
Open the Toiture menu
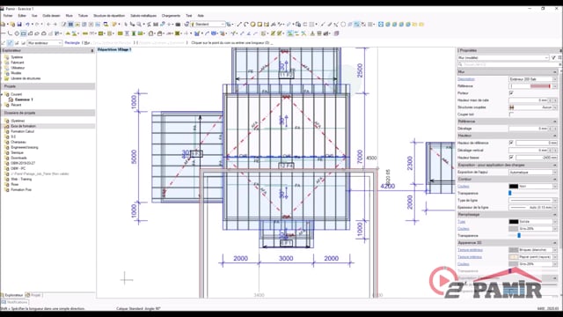(x=83, y=16)
